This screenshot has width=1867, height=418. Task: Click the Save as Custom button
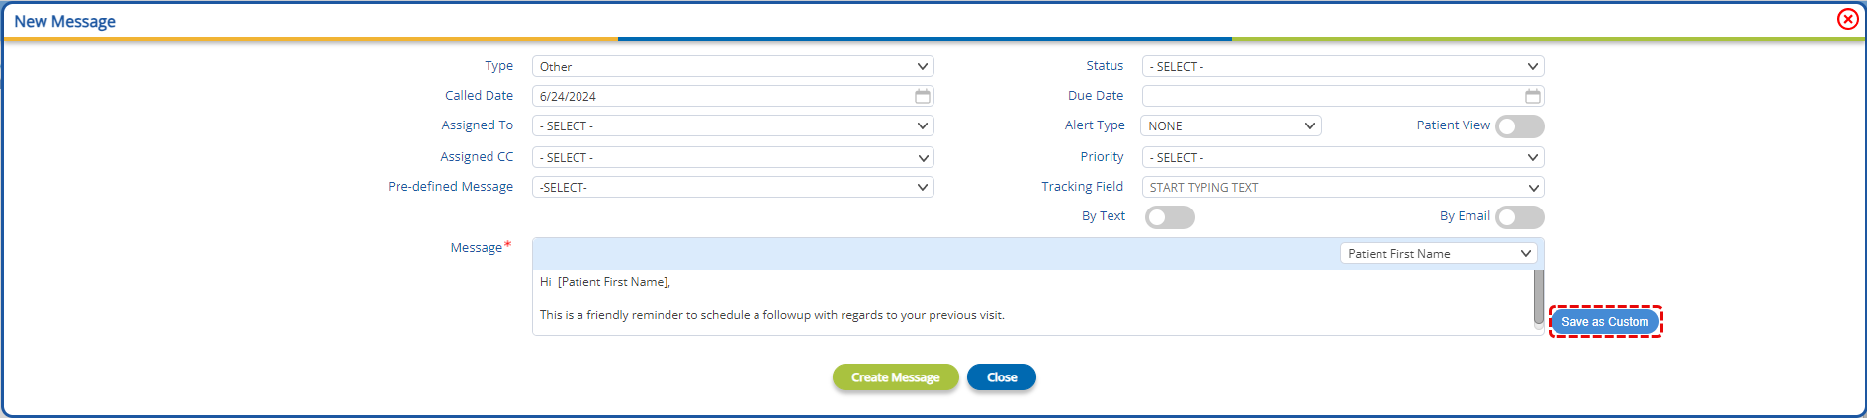[1605, 322]
